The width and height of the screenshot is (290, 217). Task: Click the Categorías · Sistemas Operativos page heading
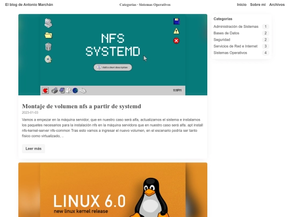[145, 5]
